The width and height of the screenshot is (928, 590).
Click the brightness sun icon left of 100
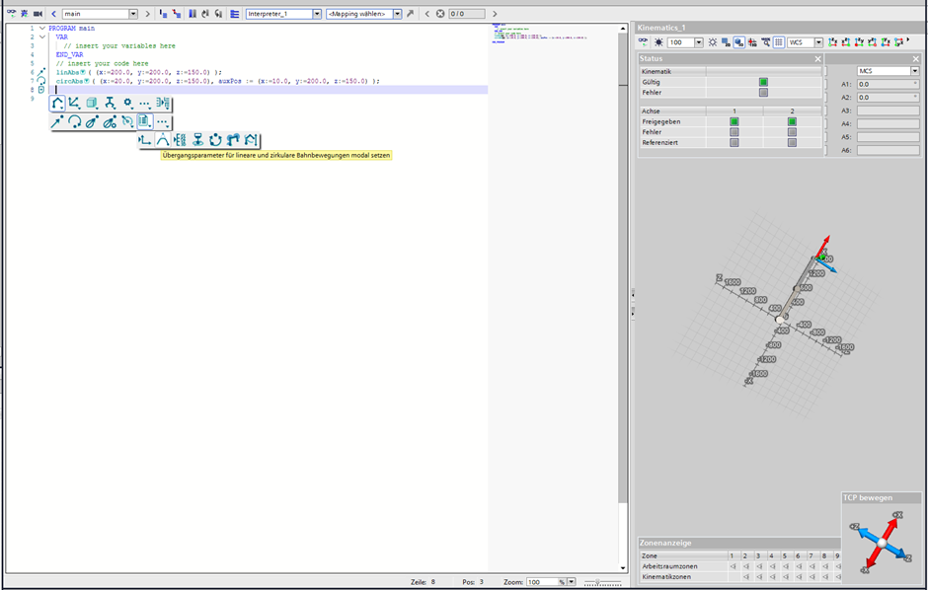pos(658,42)
